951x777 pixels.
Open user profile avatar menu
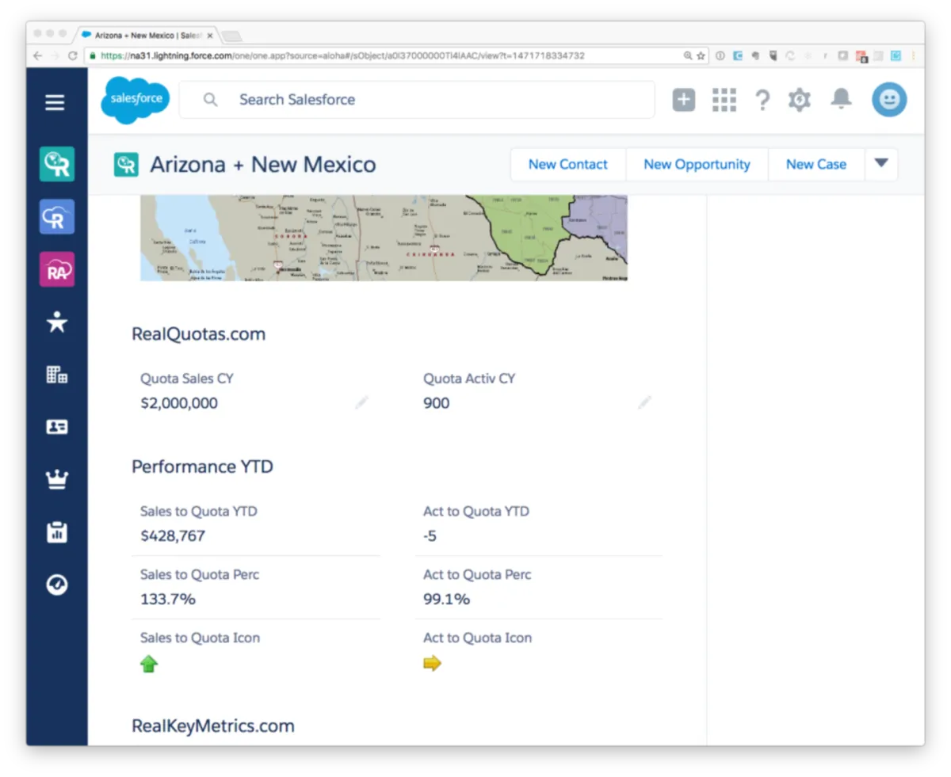click(889, 100)
